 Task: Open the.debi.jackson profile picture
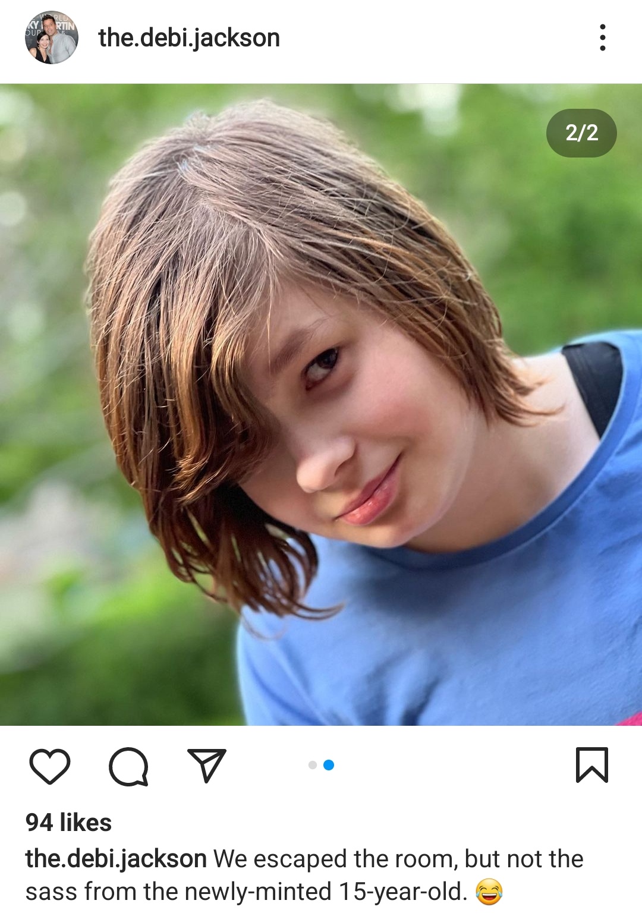pyautogui.click(x=51, y=37)
